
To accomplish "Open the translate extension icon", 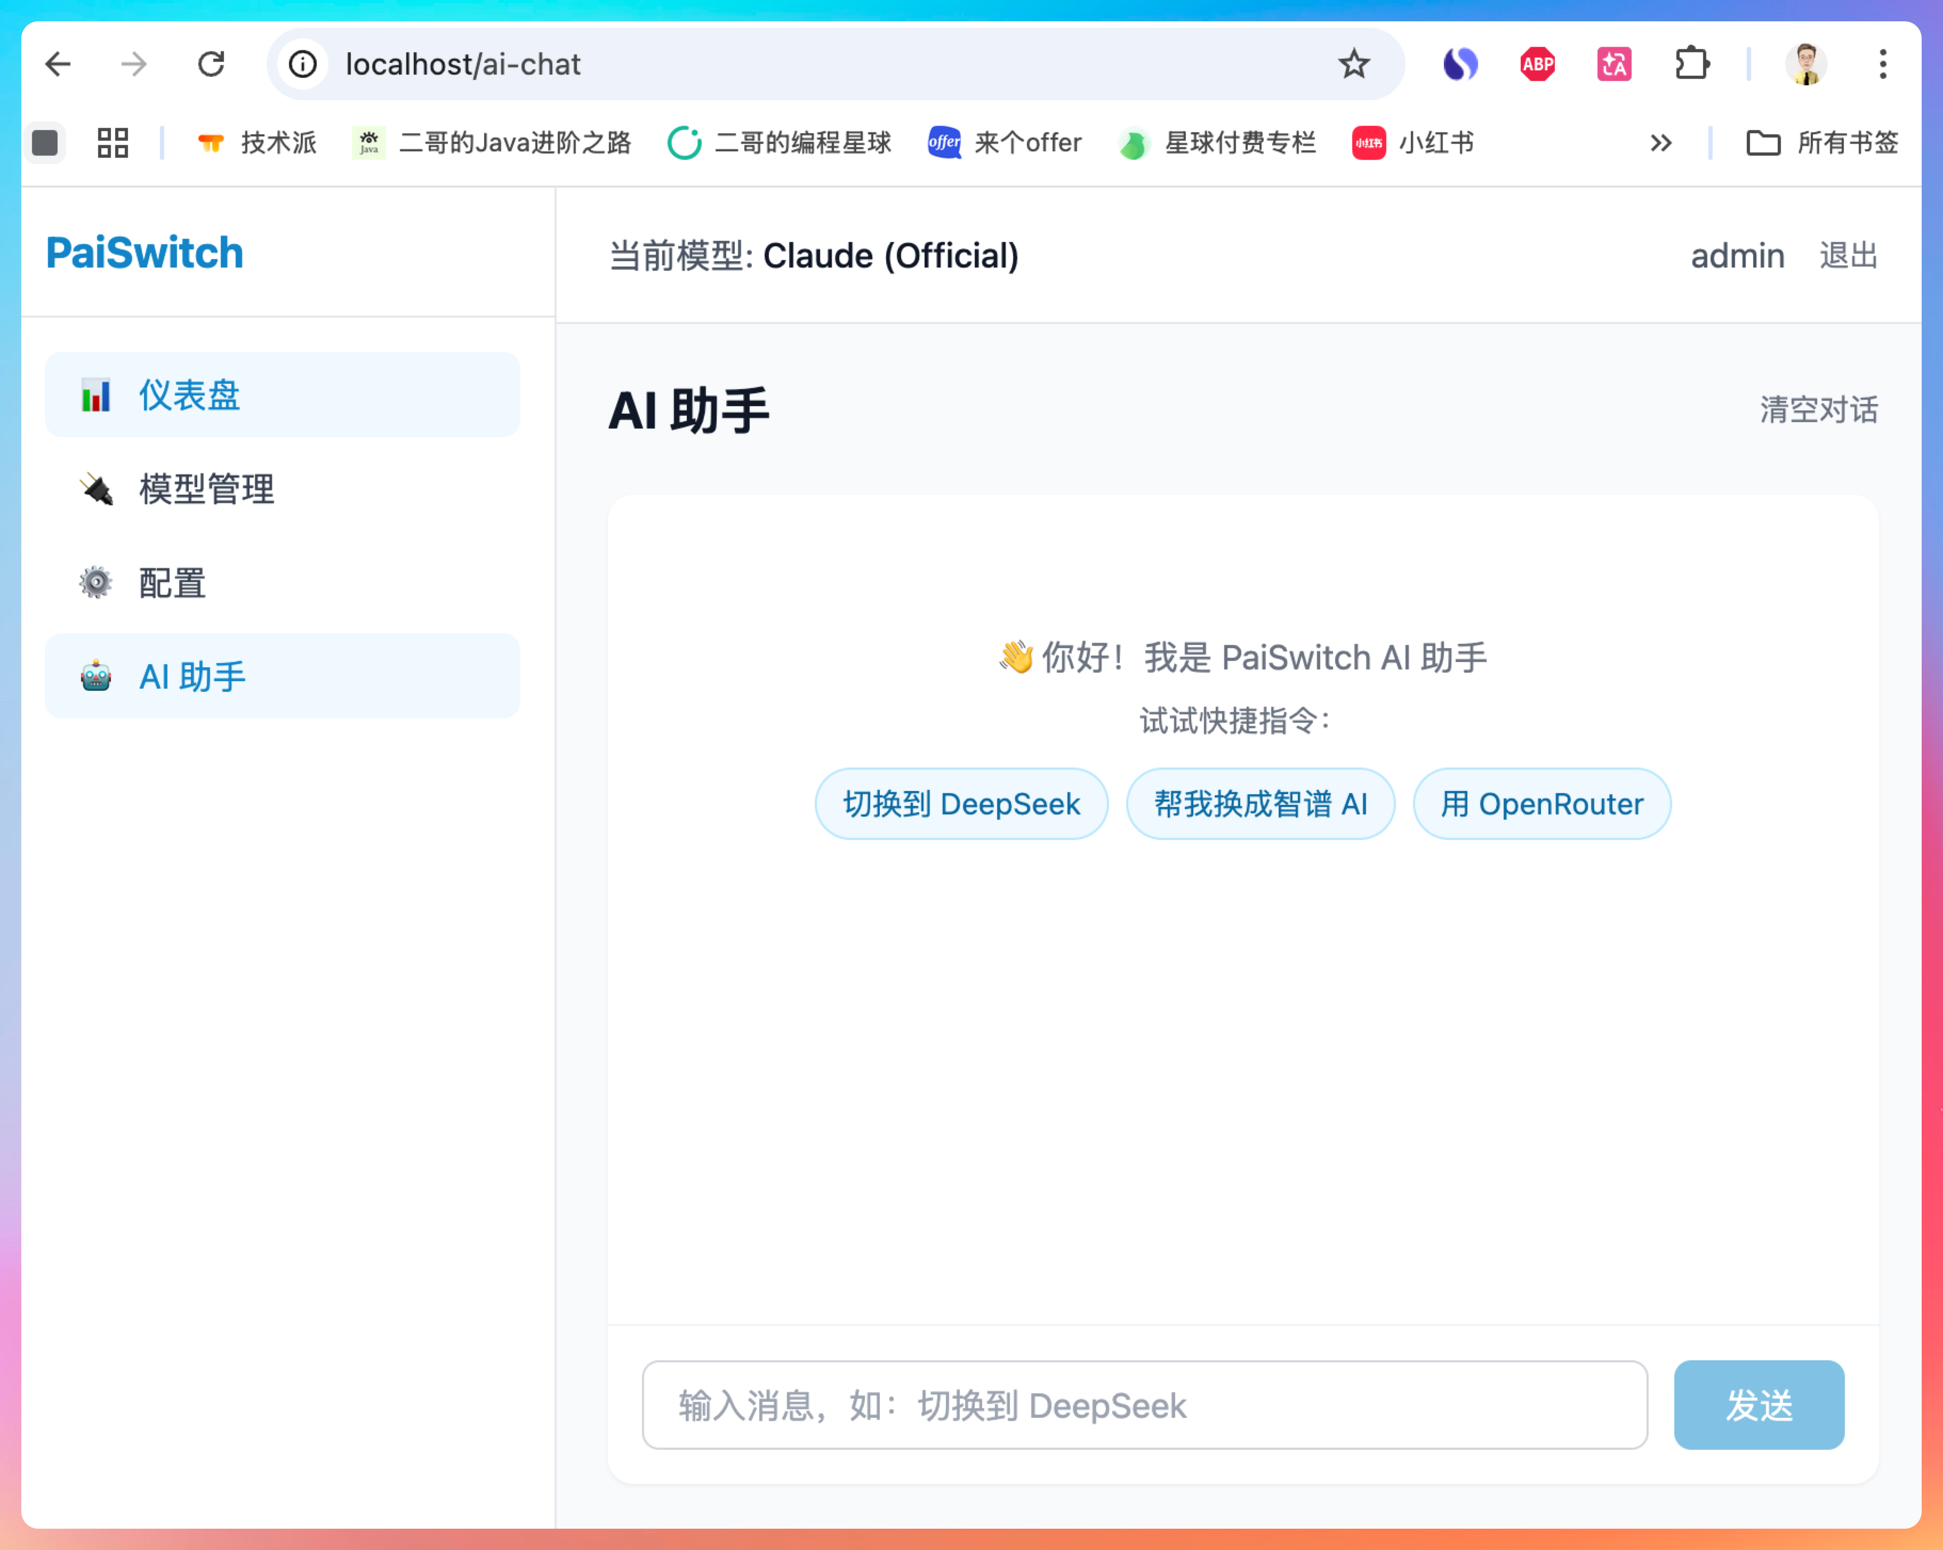I will pos(1613,64).
